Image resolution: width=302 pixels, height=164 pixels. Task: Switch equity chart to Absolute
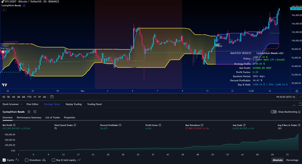pyautogui.click(x=278, y=160)
